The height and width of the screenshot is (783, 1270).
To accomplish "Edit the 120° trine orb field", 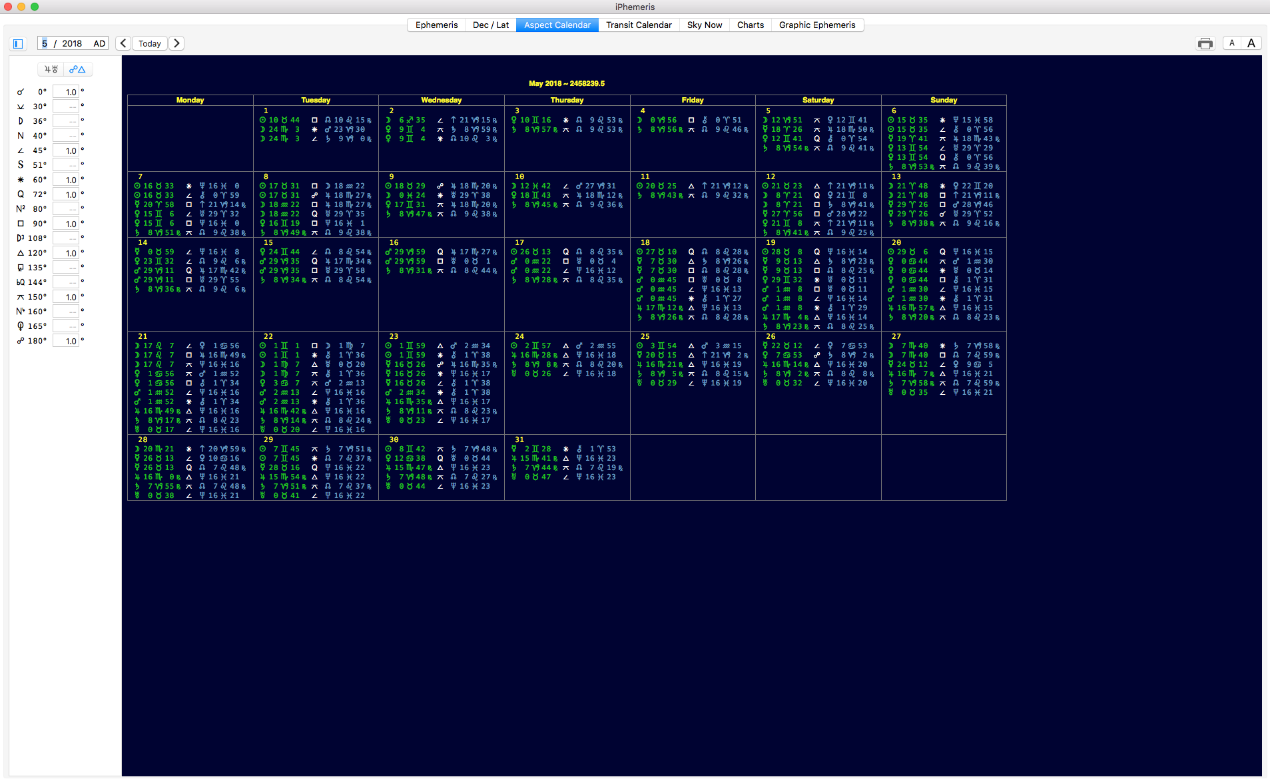I will (66, 253).
